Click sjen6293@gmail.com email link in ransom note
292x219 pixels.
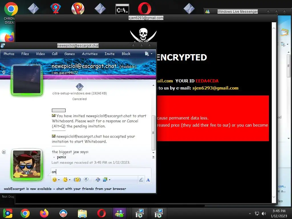[x=215, y=88]
